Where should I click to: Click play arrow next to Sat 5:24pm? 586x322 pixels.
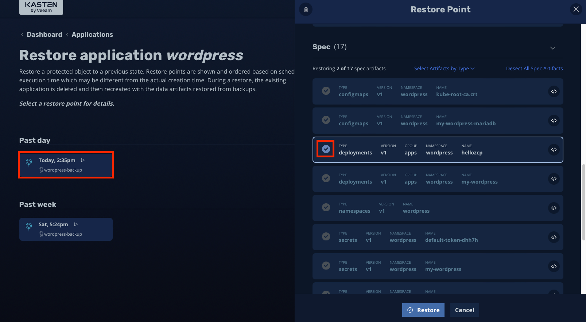tap(76, 224)
